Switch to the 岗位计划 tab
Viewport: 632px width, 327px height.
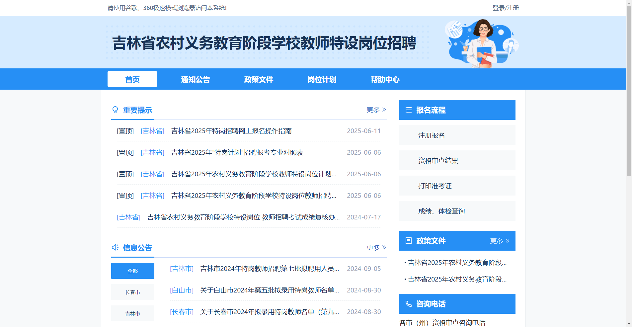[322, 79]
